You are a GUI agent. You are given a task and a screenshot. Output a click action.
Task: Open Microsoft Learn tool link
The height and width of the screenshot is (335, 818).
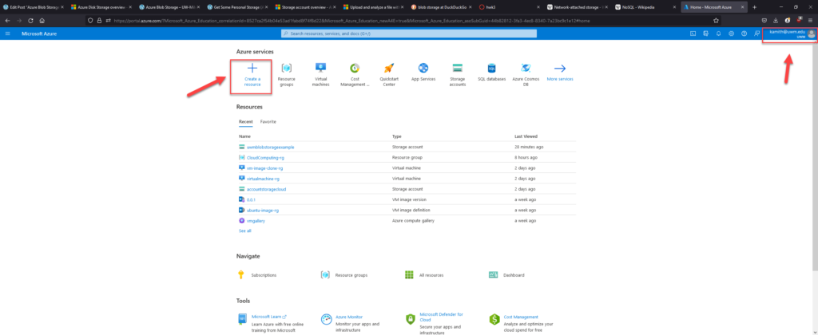(268, 316)
